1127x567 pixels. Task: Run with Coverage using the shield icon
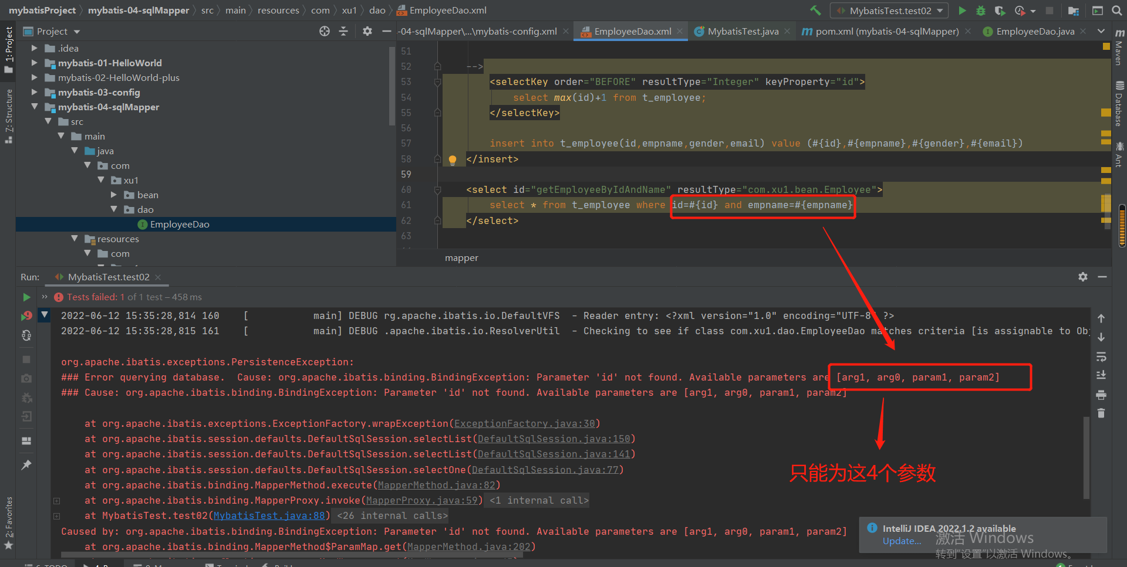(x=1000, y=11)
